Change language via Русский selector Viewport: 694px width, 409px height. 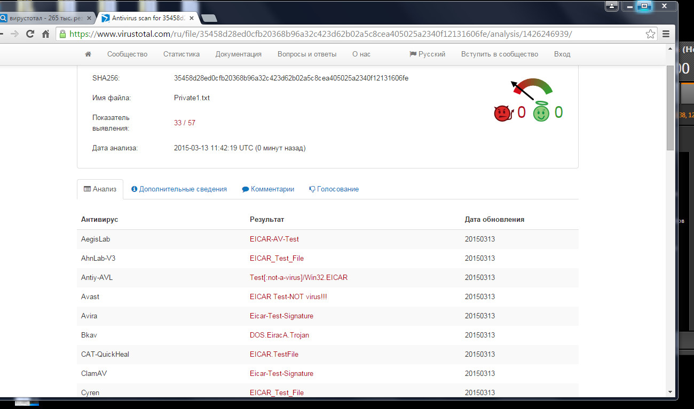click(x=427, y=54)
